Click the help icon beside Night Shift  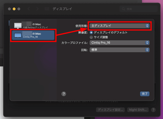[153, 110]
